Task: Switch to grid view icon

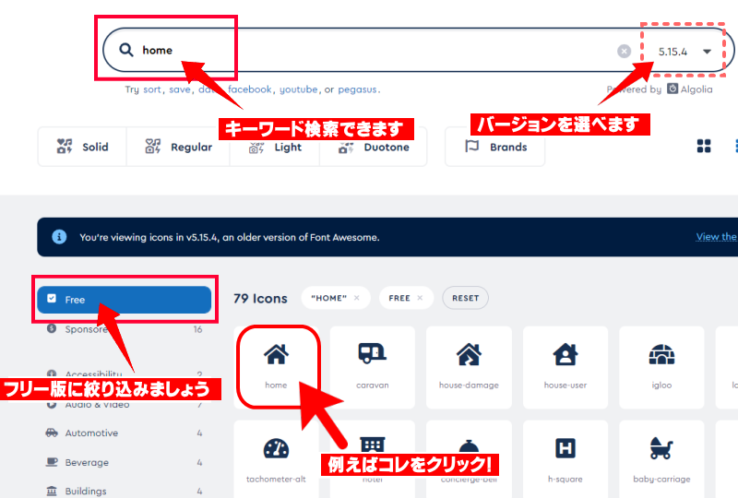Action: coord(704,147)
